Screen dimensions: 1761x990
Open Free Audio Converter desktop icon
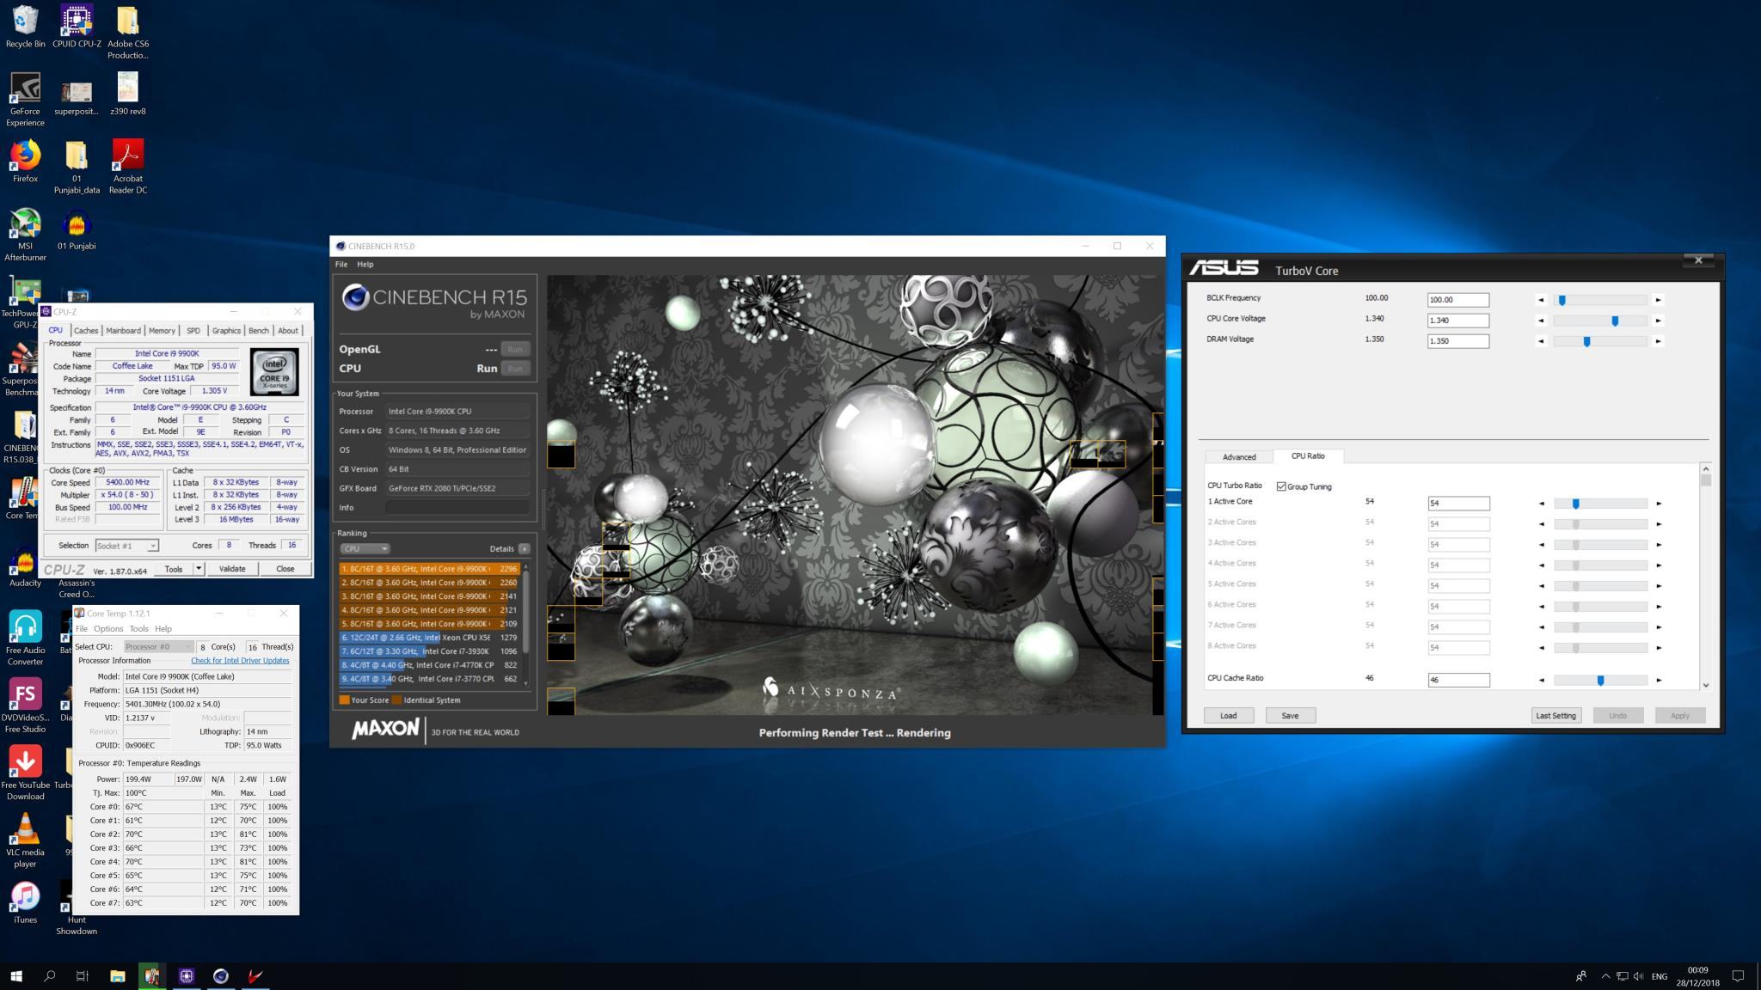(25, 639)
